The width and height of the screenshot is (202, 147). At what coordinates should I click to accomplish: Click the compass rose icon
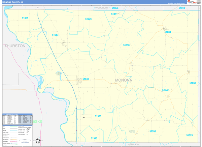[38, 141]
